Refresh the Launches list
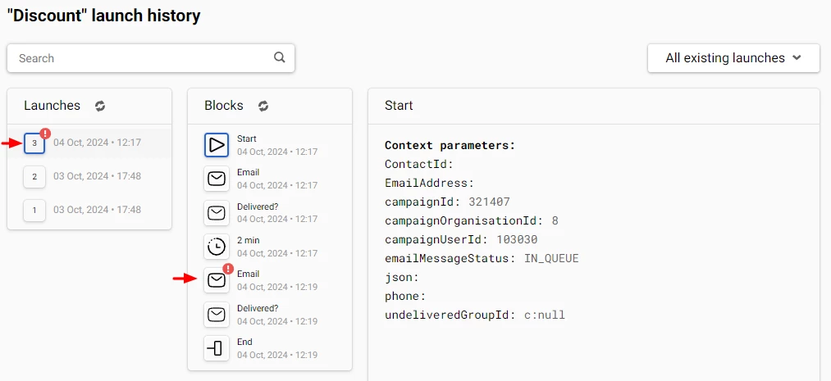The width and height of the screenshot is (831, 381). coord(100,106)
